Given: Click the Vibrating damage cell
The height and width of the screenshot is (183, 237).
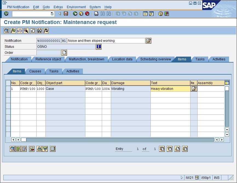Looking at the screenshot, I should coord(131,89).
